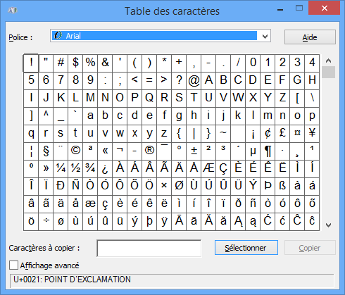
Task: Select the asterisk * character
Action: 164,63
